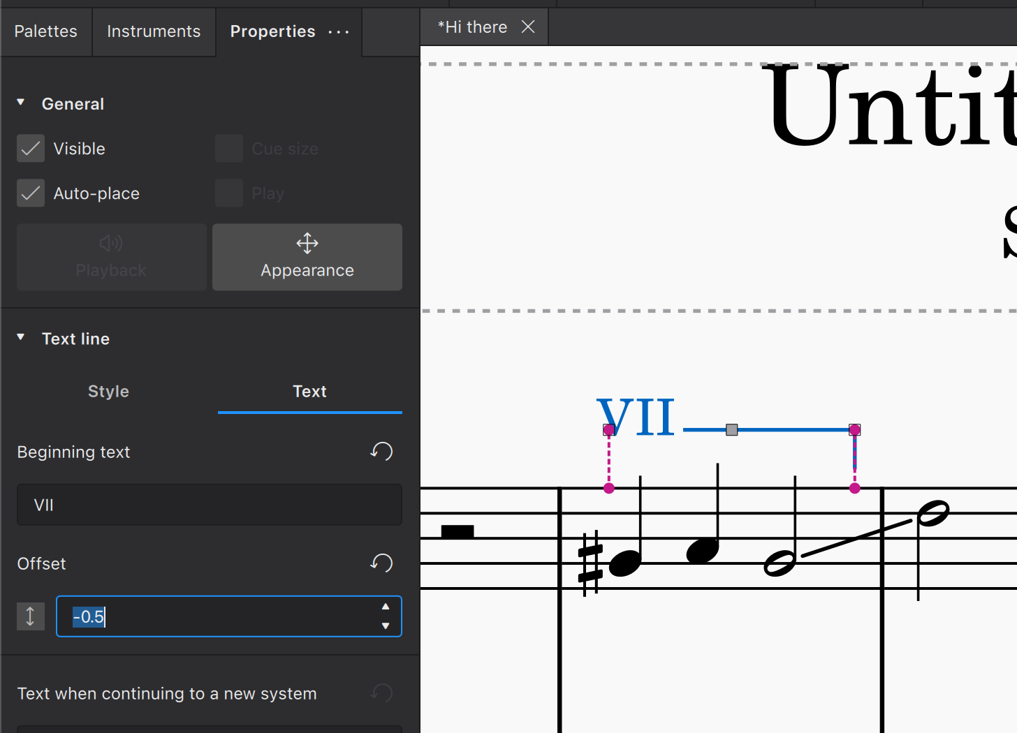The image size is (1017, 733).
Task: Collapse the General section
Action: coord(20,102)
